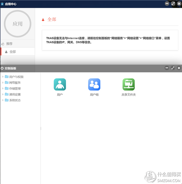The height and width of the screenshot is (184, 182).
Task: Click the person icon beside 全部 in sidebar
Action: tap(6, 52)
